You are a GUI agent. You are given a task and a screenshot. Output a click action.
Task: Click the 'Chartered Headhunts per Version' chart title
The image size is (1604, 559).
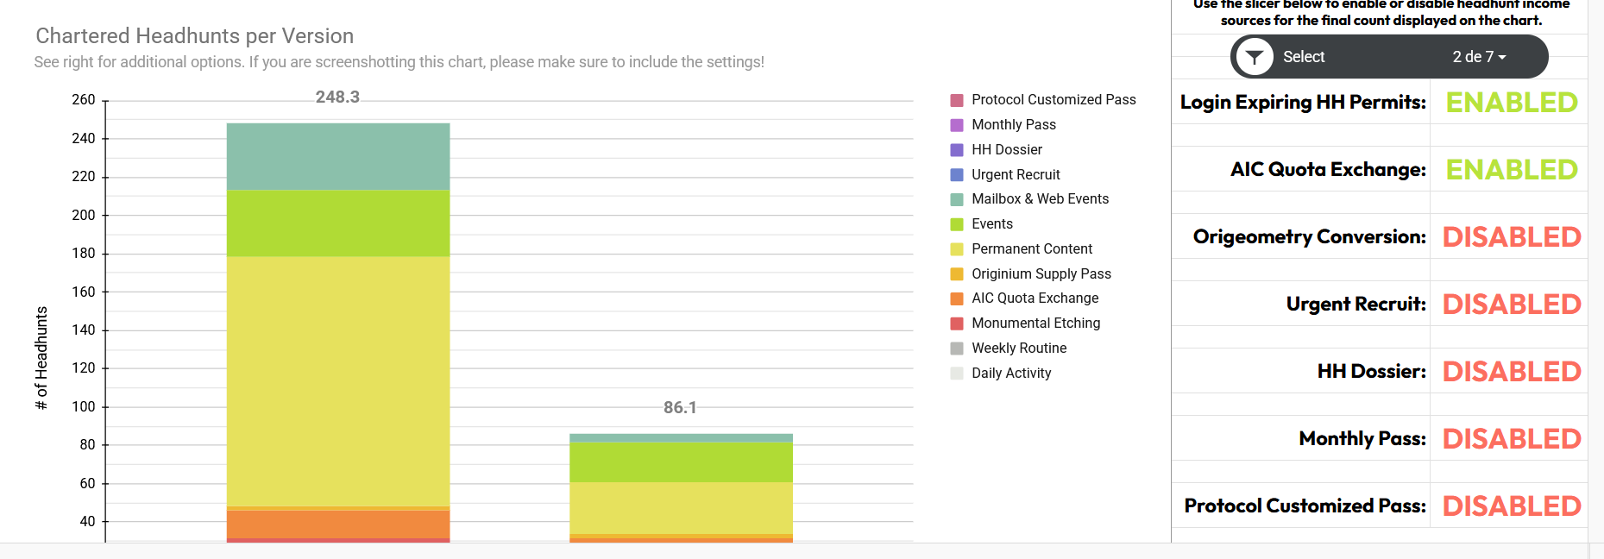point(195,36)
